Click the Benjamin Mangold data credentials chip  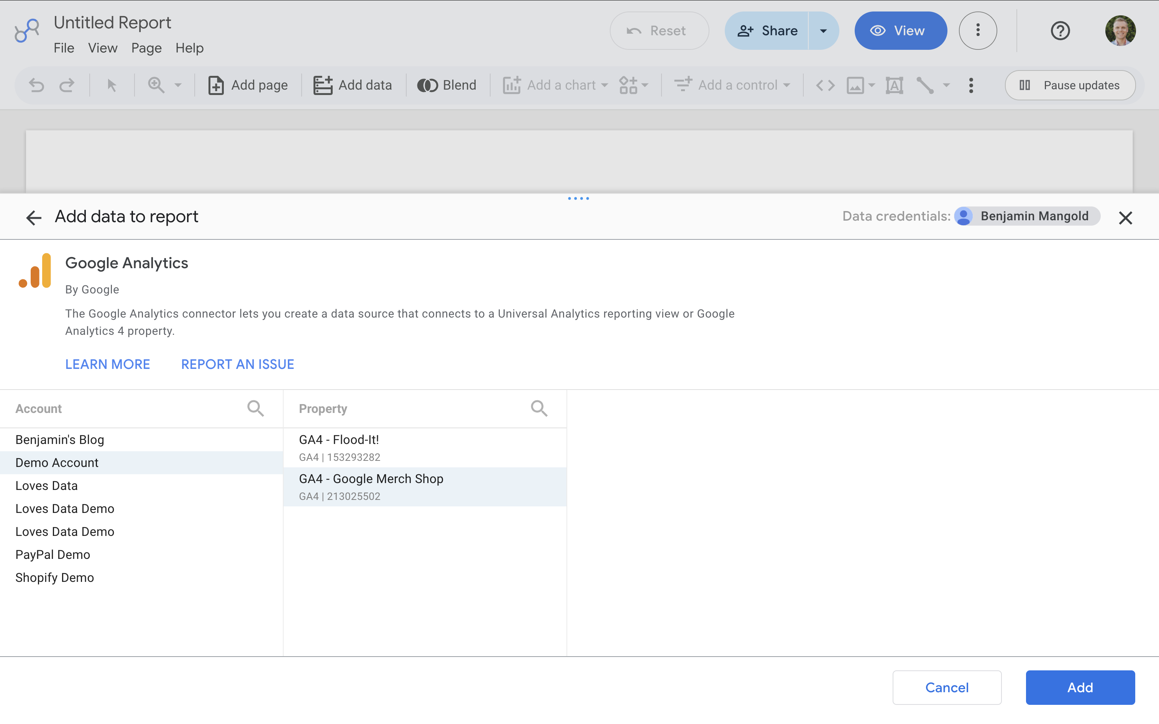click(1027, 216)
